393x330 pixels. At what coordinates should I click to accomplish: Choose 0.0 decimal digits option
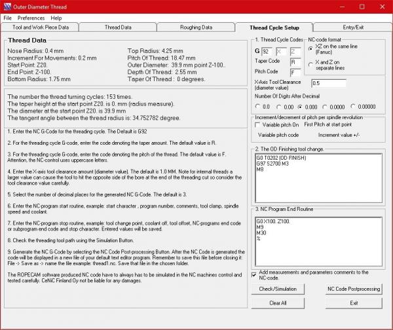point(257,105)
